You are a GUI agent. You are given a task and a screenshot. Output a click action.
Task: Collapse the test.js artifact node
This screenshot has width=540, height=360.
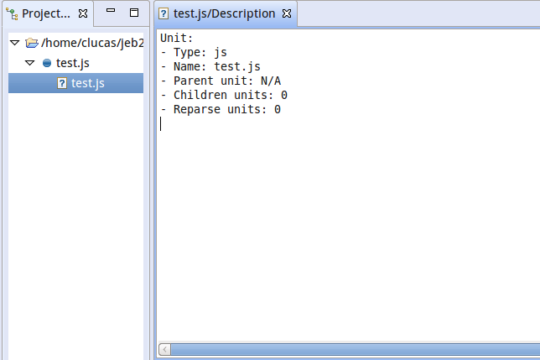[x=30, y=63]
